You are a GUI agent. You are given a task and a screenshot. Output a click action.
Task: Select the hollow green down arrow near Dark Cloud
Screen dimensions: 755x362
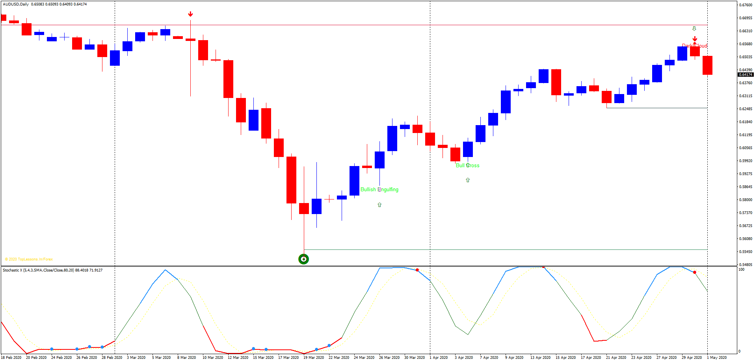(694, 28)
